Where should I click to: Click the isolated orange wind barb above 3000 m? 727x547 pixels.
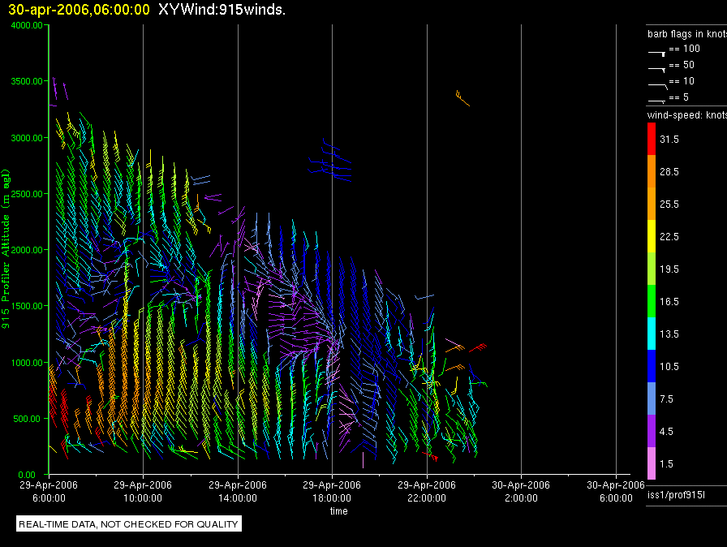click(462, 99)
